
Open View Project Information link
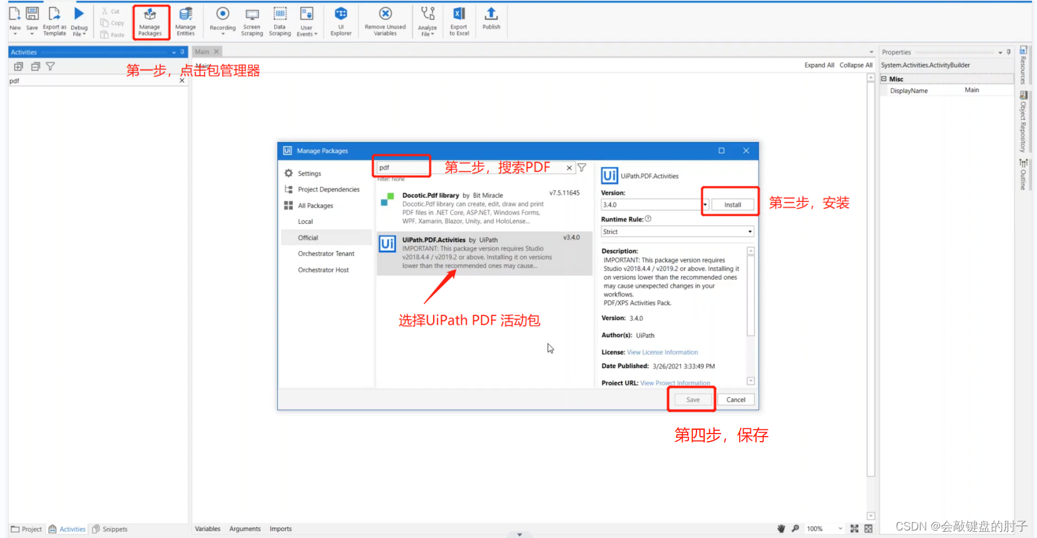675,383
